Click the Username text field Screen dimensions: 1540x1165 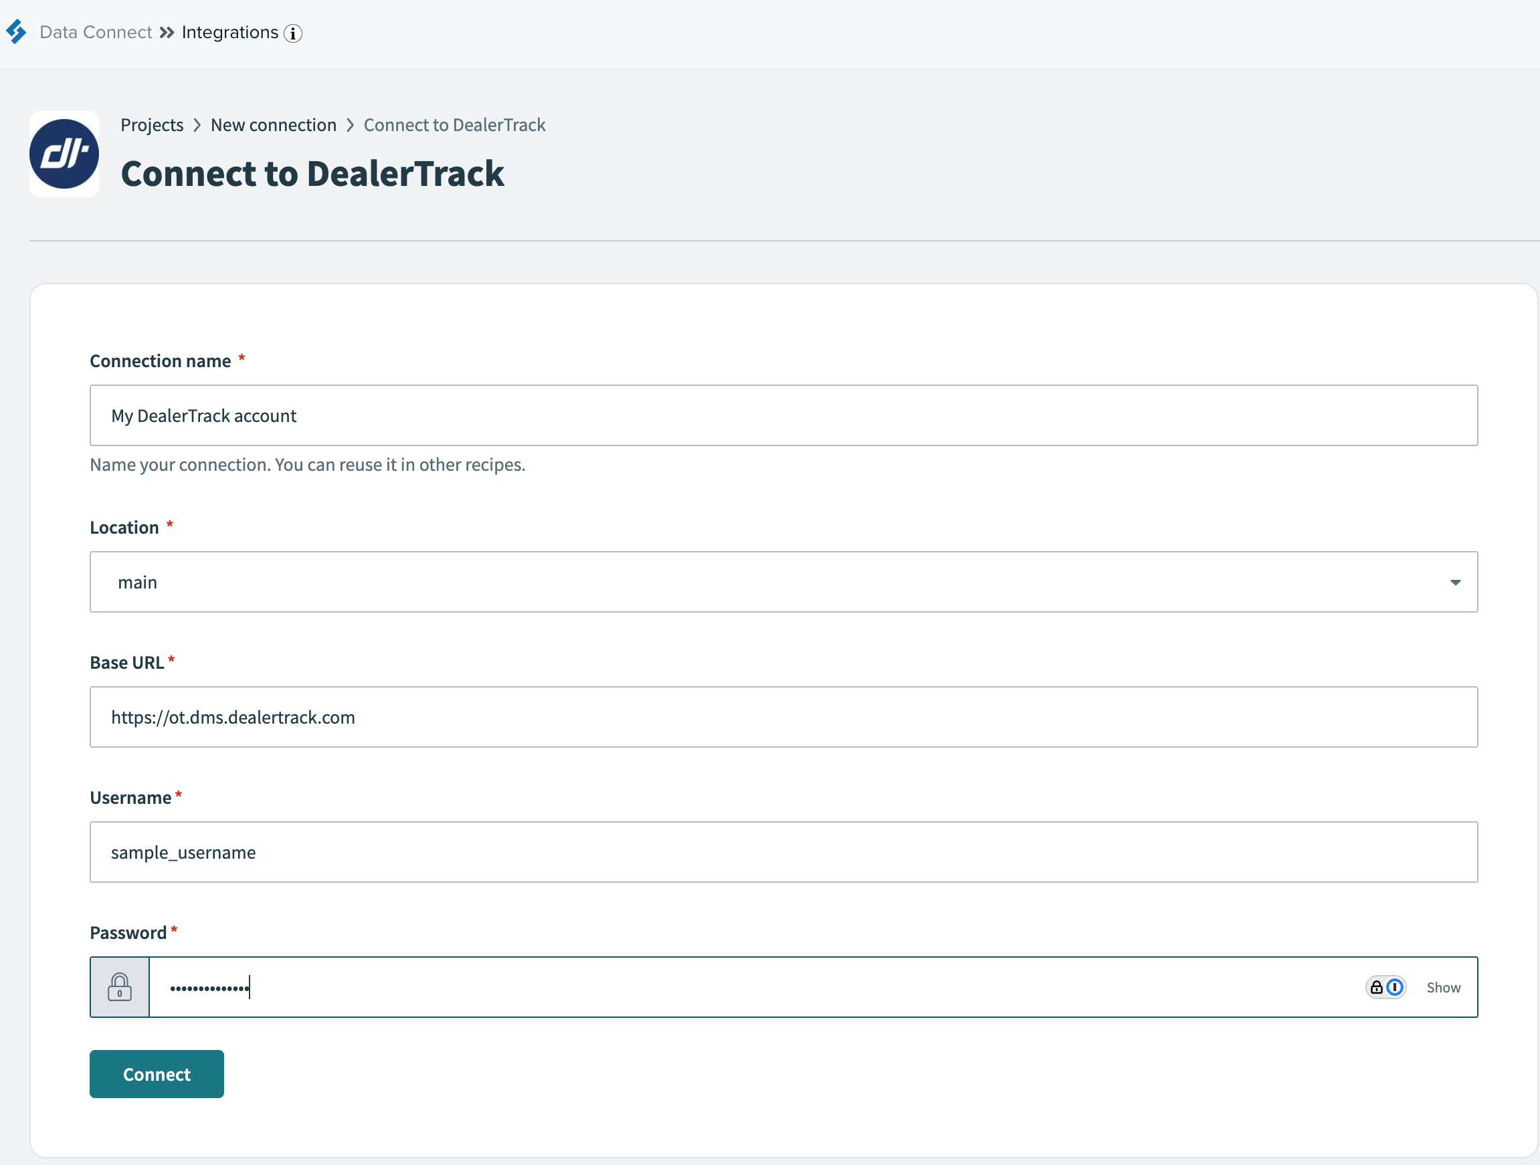783,852
